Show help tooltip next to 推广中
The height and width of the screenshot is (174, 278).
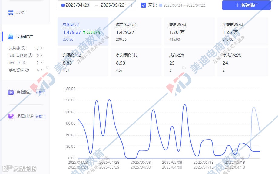[23, 63]
